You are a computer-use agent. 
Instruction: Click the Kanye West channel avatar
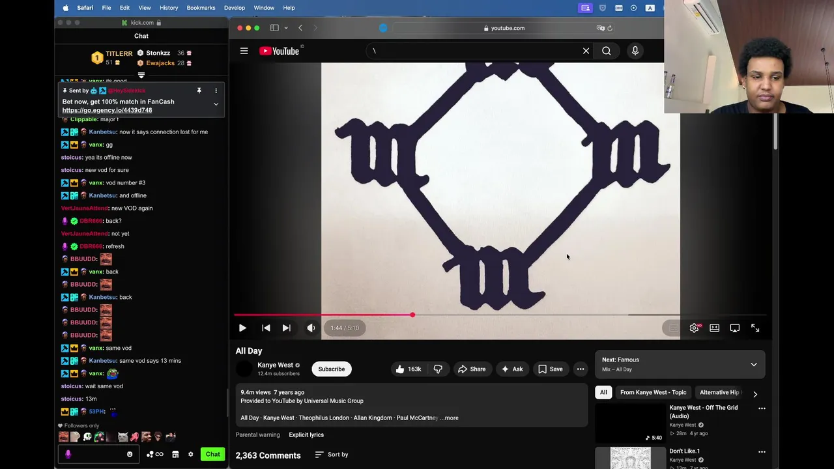click(x=244, y=369)
